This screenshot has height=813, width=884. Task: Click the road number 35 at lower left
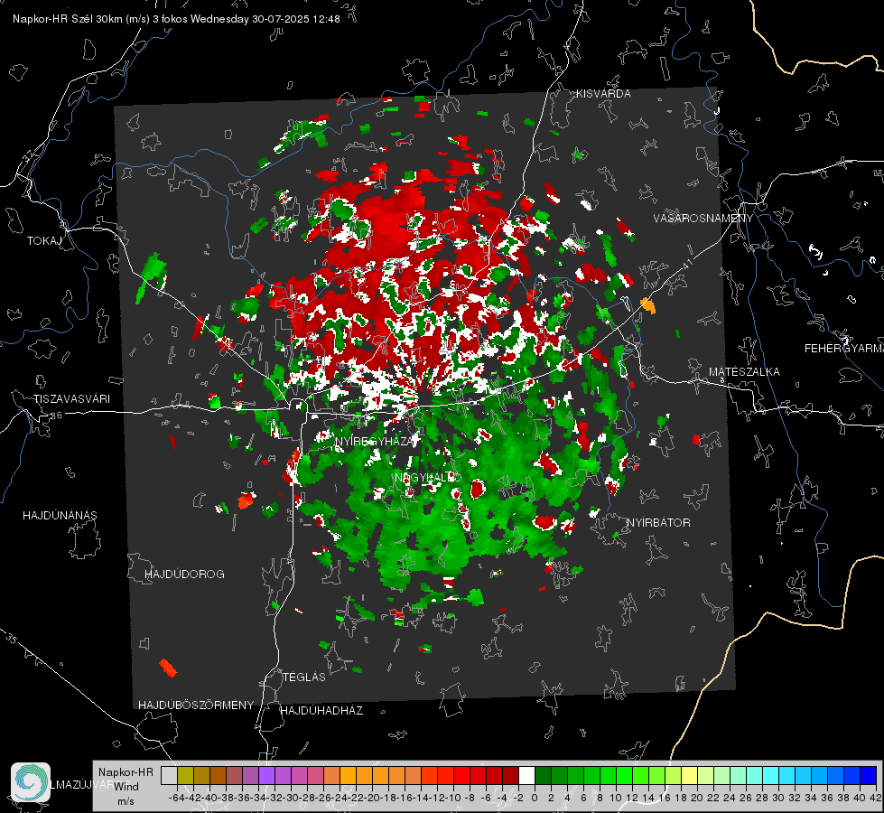tap(13, 638)
